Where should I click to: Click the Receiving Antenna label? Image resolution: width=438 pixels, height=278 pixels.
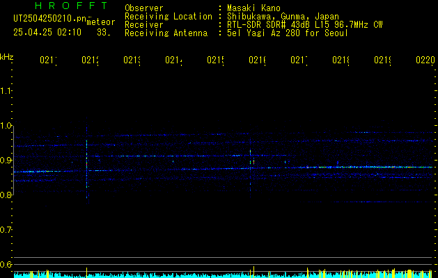(166, 33)
